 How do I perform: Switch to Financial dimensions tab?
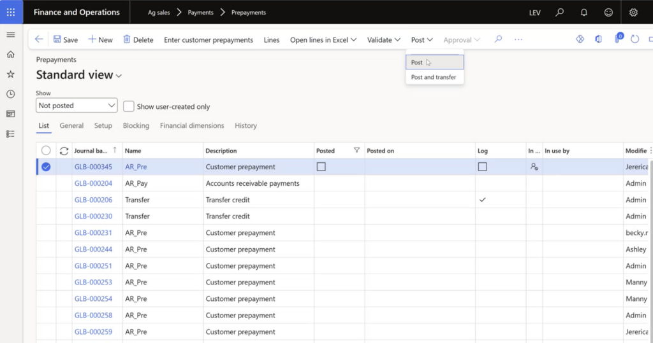[x=192, y=125]
